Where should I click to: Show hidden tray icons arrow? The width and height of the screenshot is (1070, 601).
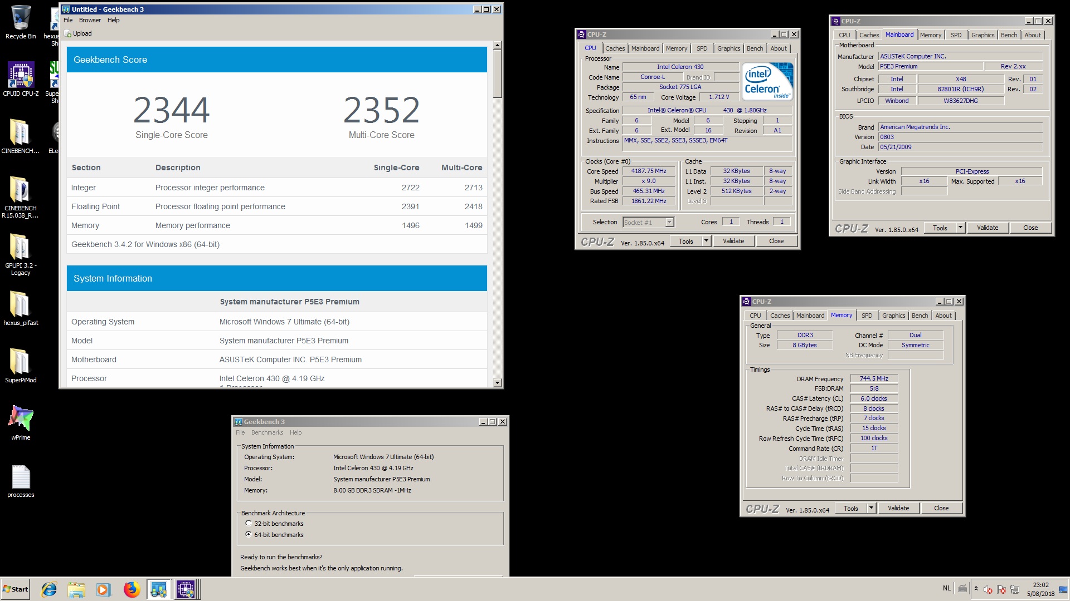click(976, 589)
